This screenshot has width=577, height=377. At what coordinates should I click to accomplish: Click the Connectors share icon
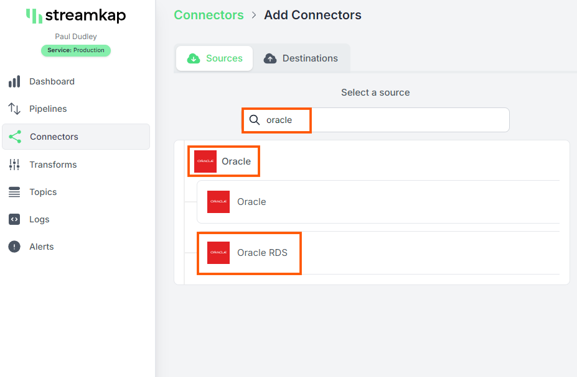point(15,137)
